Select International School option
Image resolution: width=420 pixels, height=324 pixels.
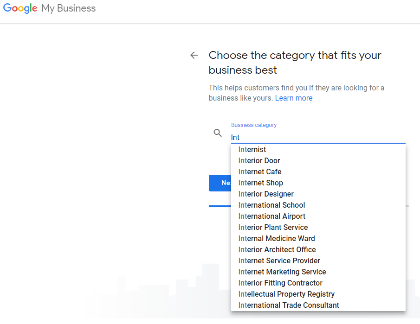[272, 205]
